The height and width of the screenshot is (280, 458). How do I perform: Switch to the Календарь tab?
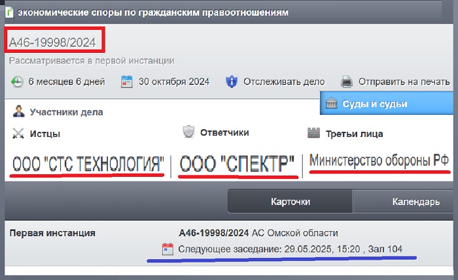point(404,201)
